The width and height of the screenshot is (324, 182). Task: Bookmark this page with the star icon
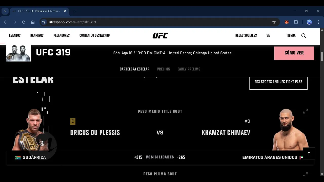(274, 22)
